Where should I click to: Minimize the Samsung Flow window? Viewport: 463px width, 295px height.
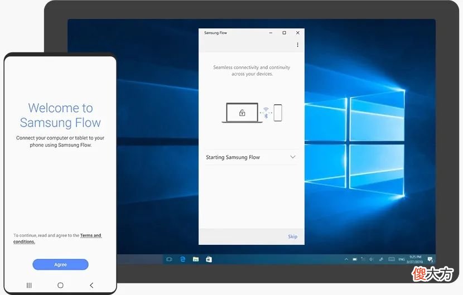click(x=271, y=33)
